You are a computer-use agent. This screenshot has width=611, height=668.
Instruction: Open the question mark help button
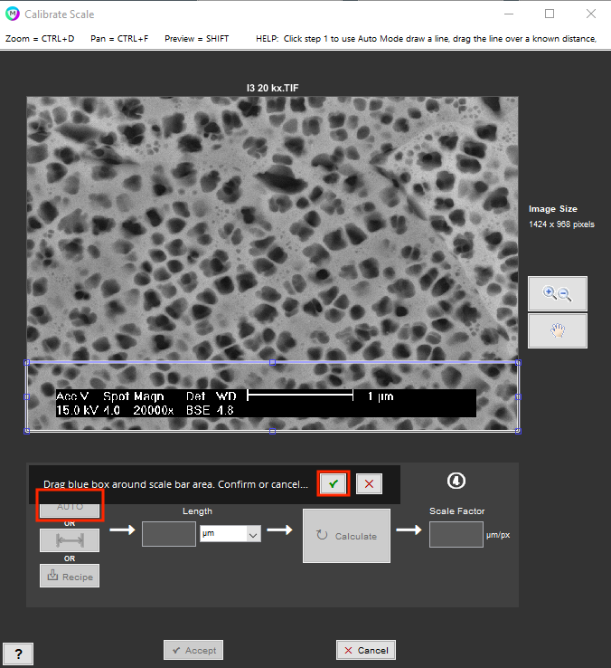coord(18,654)
